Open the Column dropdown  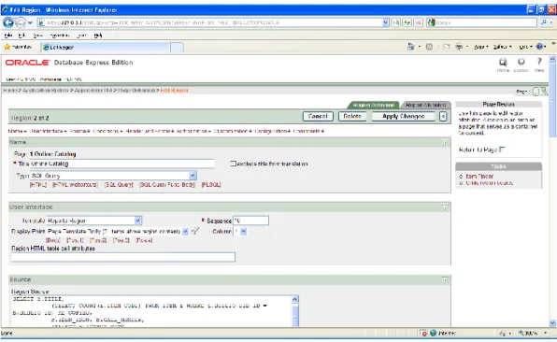tap(243, 232)
